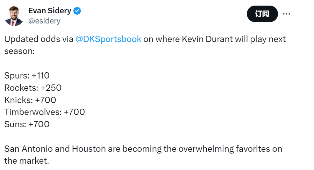Click the blue verified badge icon

click(x=77, y=11)
